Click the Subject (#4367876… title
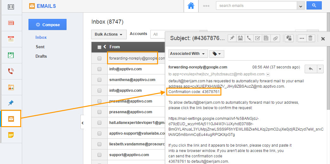Image resolution: width=330 pixels, height=164 pixels. [197, 38]
